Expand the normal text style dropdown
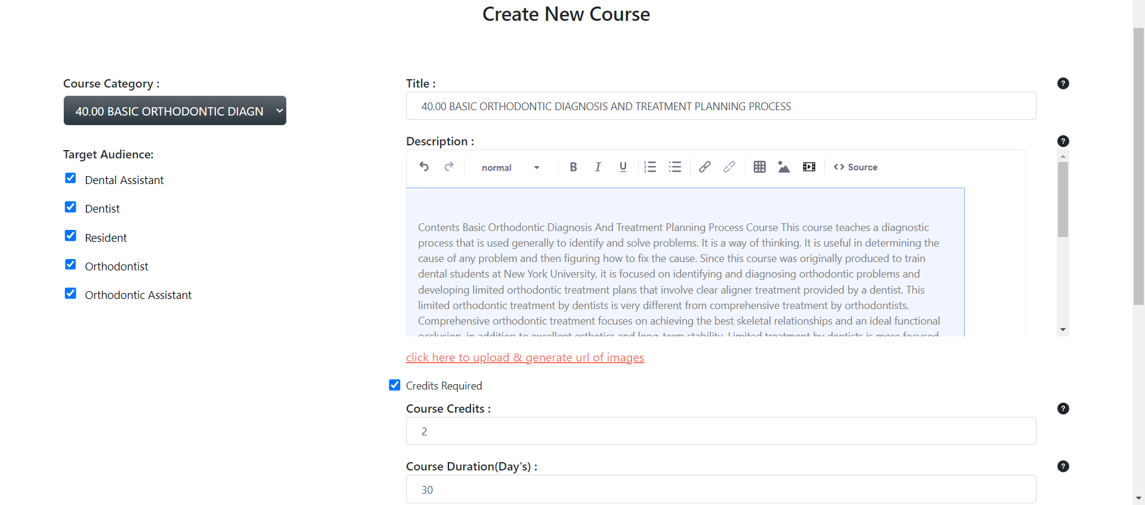 tap(510, 167)
